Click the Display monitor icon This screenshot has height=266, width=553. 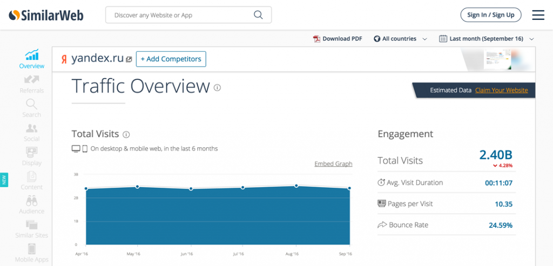click(32, 153)
